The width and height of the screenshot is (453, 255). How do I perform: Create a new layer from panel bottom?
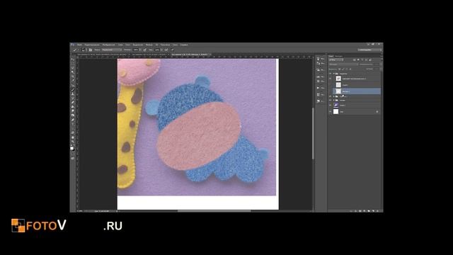click(x=373, y=211)
